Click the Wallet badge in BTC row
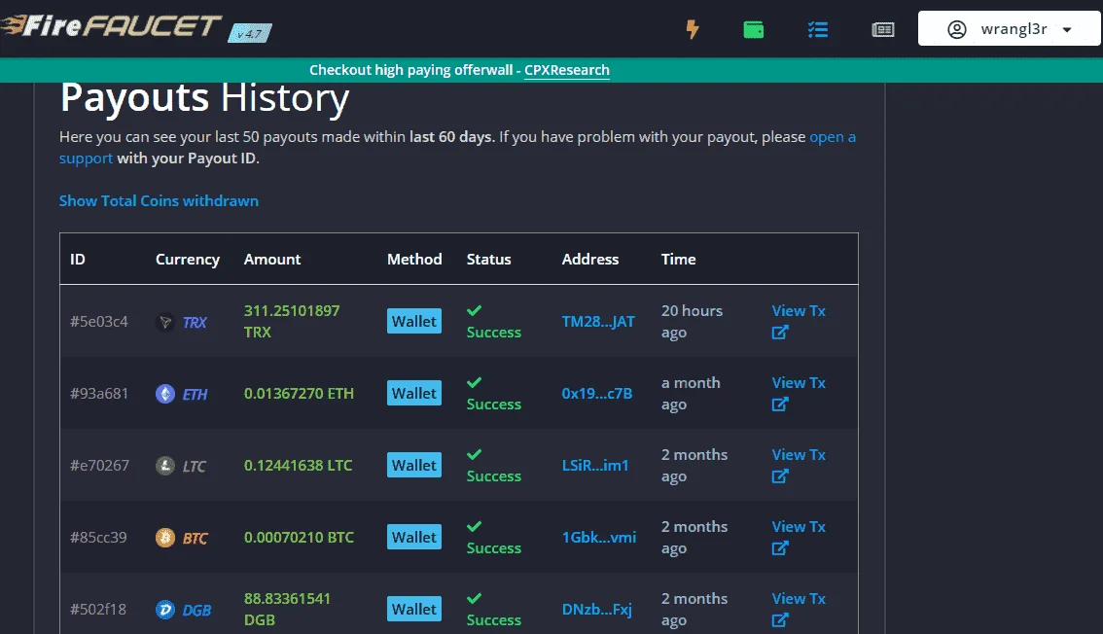Image resolution: width=1103 pixels, height=634 pixels. click(x=414, y=537)
